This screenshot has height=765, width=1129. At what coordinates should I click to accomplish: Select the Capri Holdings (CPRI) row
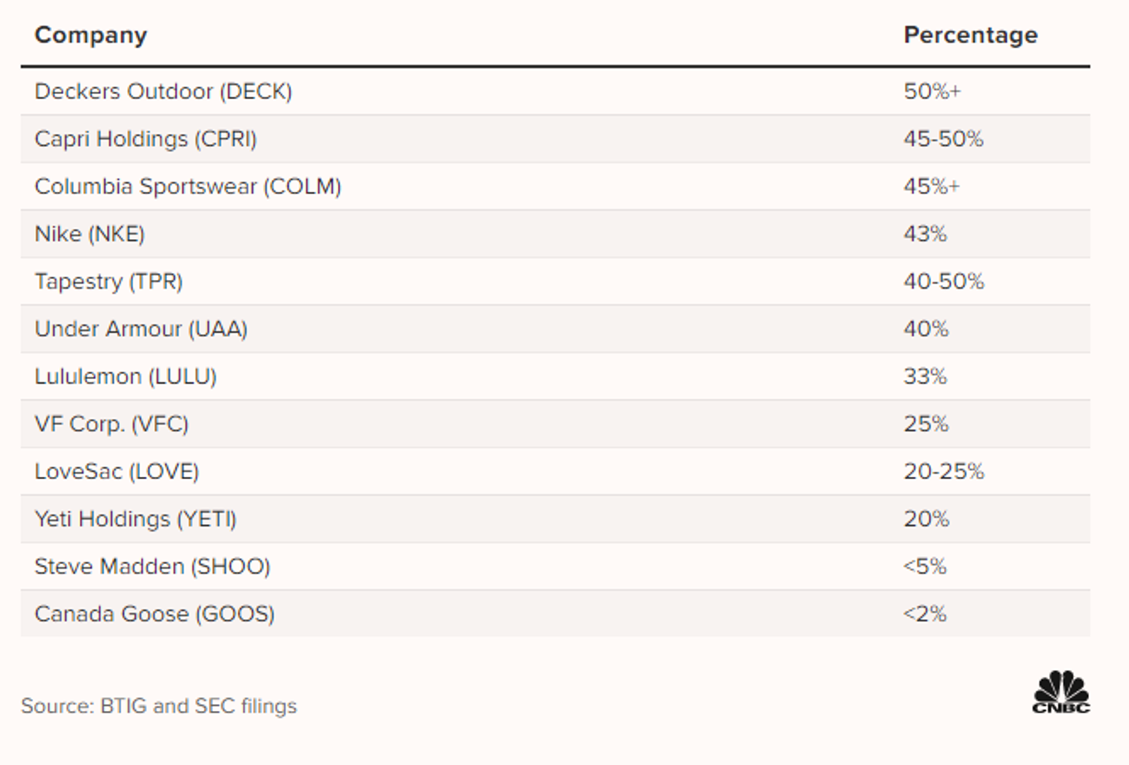click(555, 139)
